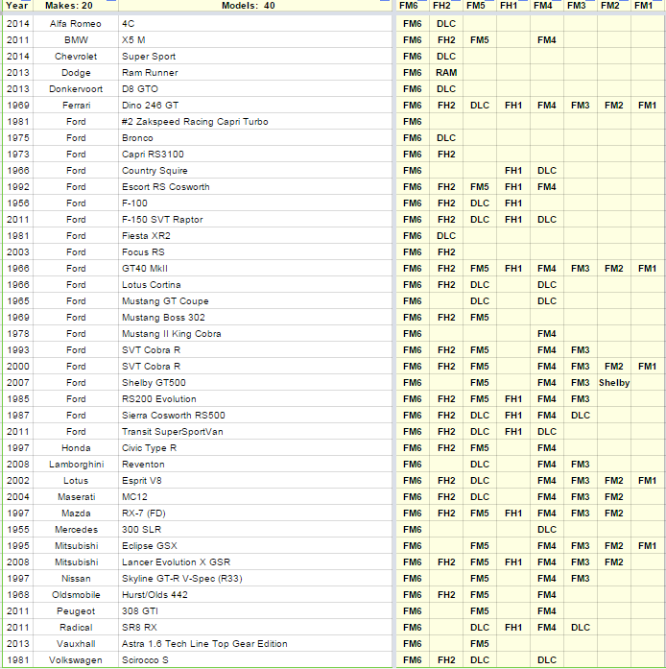Select the 'Dino 246 GT' model cell
666x669 pixels.
[254, 106]
